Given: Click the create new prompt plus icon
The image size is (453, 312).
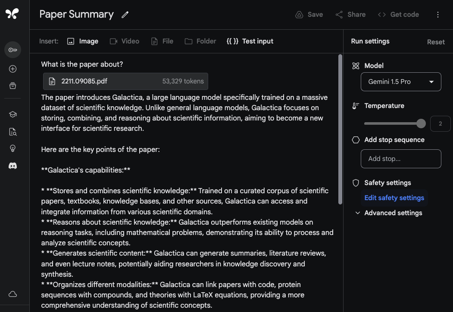Looking at the screenshot, I should (x=12, y=69).
